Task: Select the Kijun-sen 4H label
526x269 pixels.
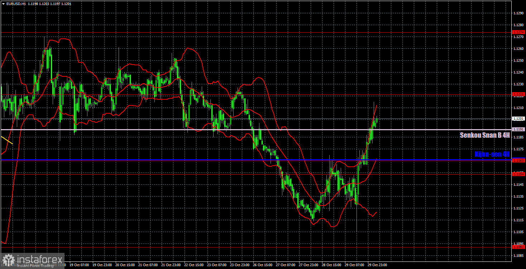Action: coord(492,154)
